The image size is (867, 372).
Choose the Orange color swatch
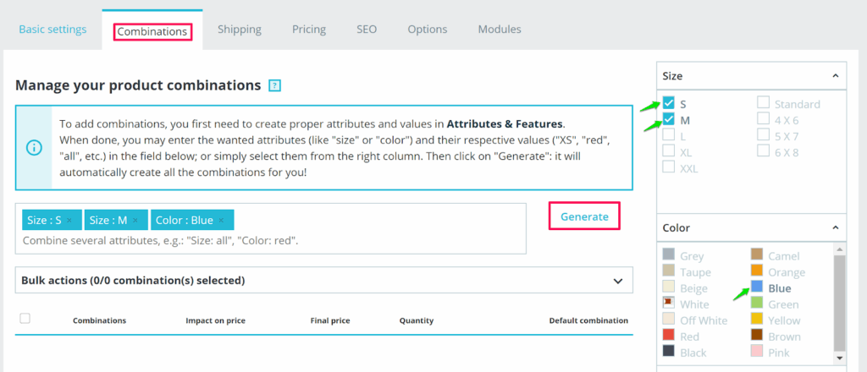757,272
